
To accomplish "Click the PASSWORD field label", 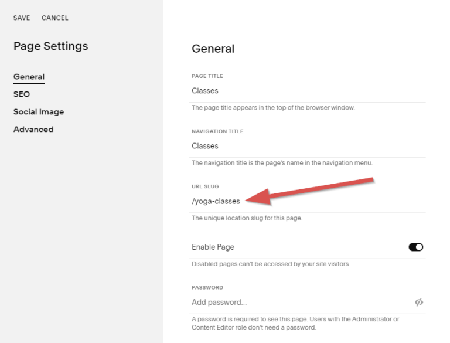I will pos(207,287).
